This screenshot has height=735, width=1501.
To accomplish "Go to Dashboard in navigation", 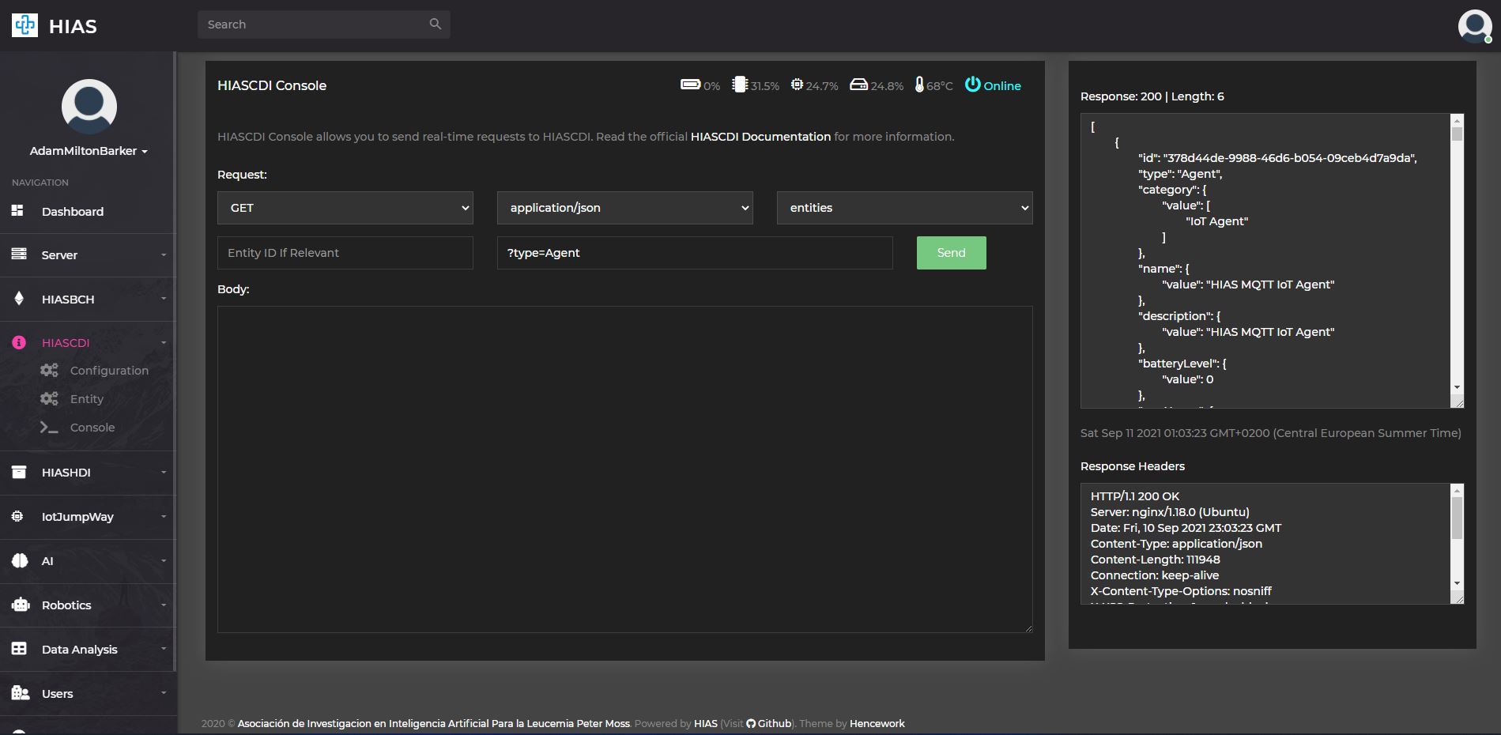I will point(73,211).
